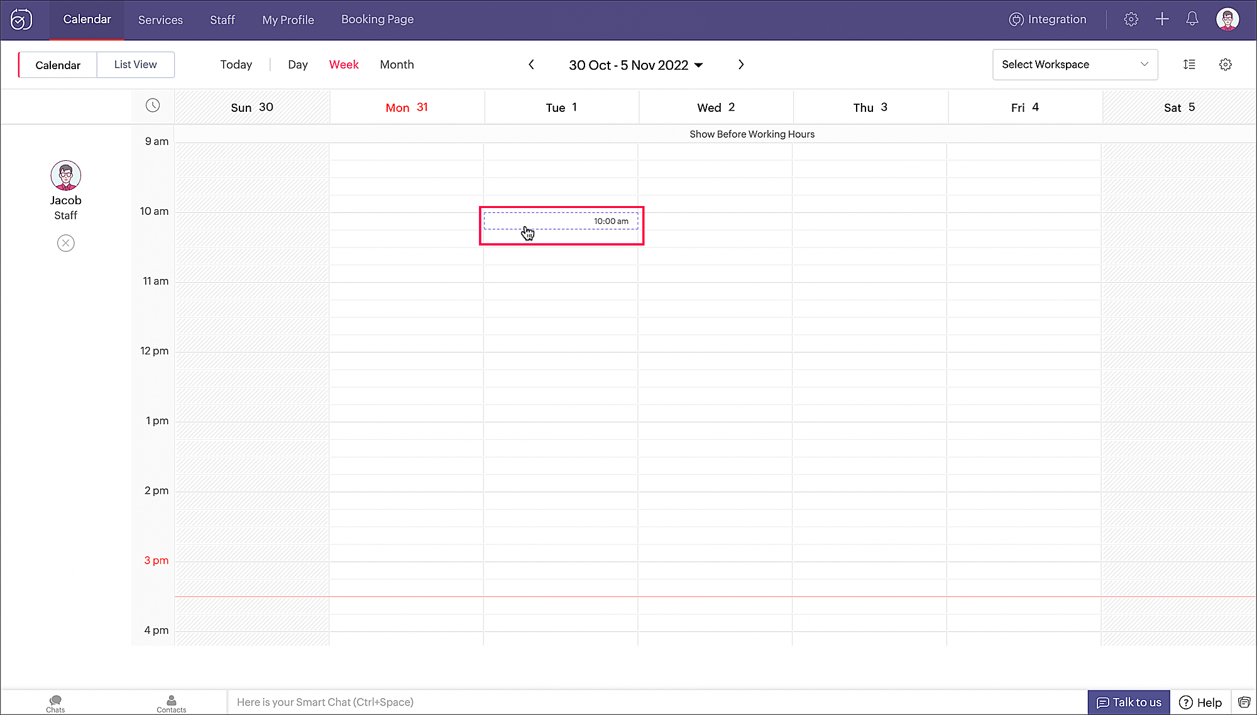
Task: Click the plus icon to add new
Action: click(x=1161, y=19)
